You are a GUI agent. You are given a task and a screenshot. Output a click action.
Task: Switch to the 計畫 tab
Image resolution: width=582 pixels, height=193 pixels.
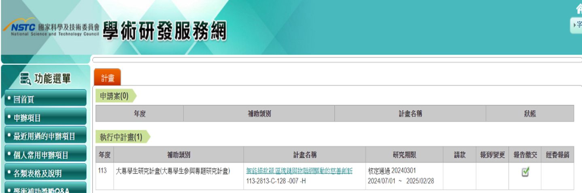click(107, 78)
